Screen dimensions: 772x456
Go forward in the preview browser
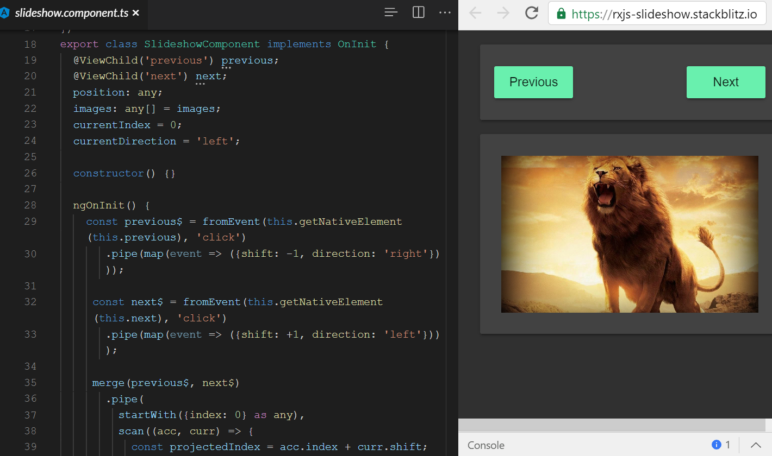click(503, 14)
